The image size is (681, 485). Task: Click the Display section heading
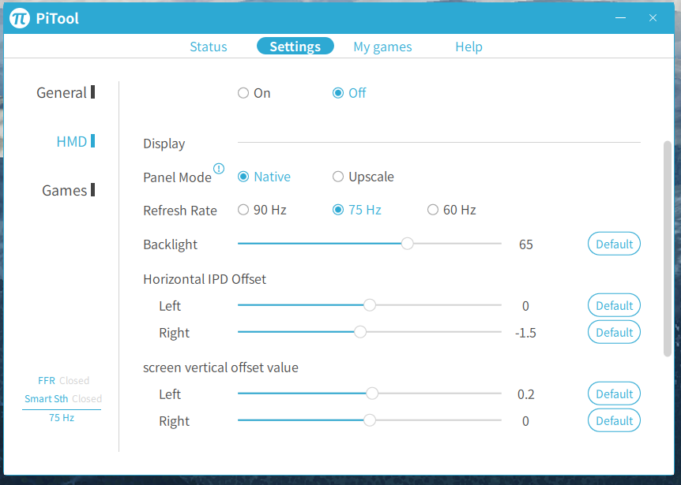point(164,144)
